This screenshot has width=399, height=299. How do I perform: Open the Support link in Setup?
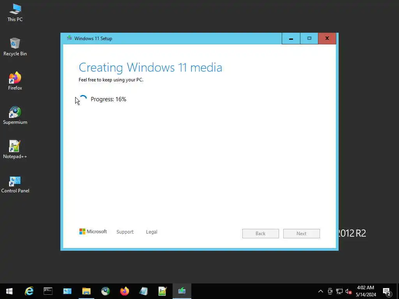125,232
